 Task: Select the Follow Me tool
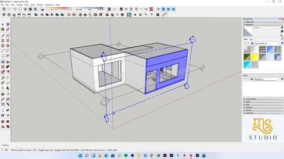click(x=8, y=67)
